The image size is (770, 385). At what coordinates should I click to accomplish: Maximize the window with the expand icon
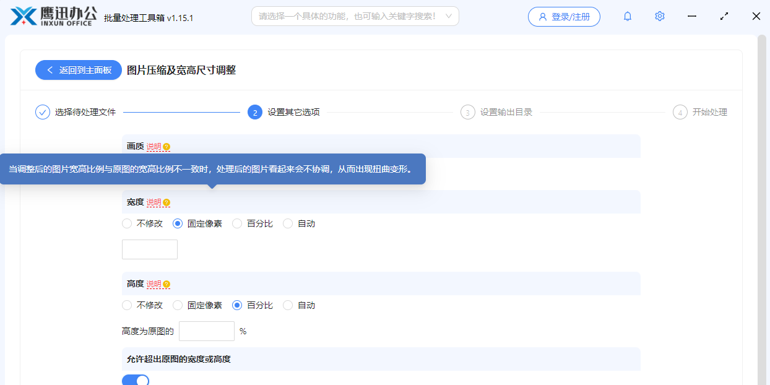tap(724, 17)
